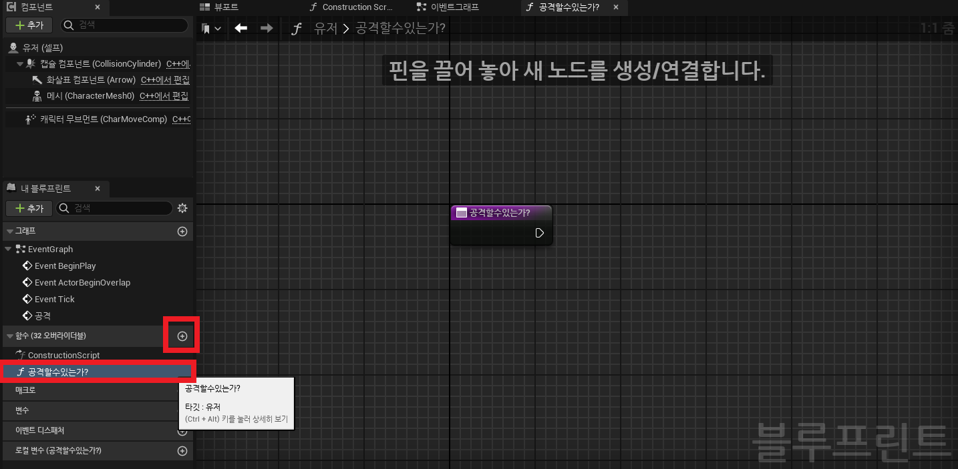
Task: Select the 공격 custom event
Action: pyautogui.click(x=43, y=316)
